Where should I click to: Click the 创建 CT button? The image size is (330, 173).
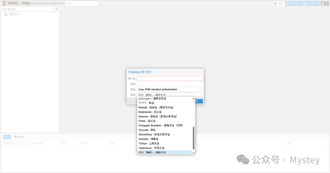tap(312, 4)
